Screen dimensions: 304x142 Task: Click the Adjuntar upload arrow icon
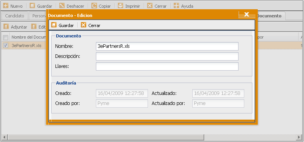tap(6, 27)
